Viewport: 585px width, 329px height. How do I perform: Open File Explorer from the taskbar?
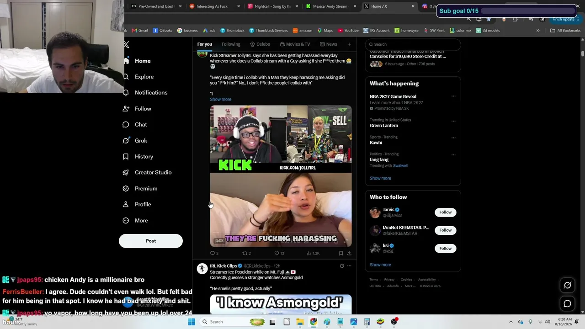tap(300, 322)
